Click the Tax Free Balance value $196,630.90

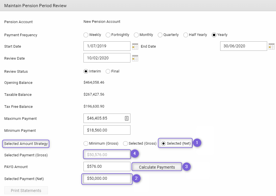(94, 106)
